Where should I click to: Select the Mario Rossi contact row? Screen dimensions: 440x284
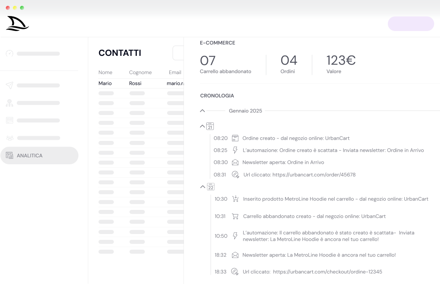pos(140,84)
